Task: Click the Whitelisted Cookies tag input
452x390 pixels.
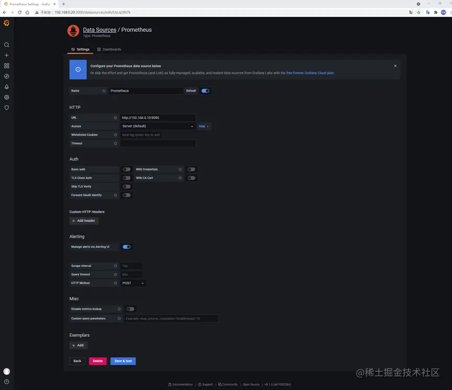Action: (141, 135)
